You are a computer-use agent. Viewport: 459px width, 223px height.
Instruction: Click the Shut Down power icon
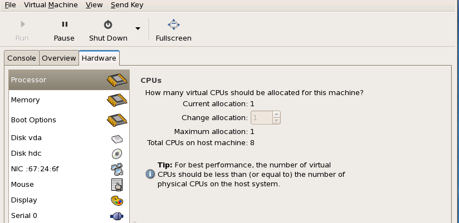click(x=108, y=24)
